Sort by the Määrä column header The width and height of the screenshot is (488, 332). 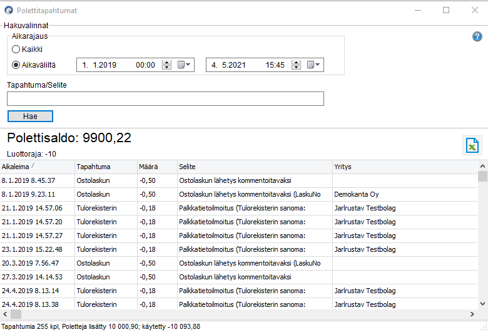pyautogui.click(x=156, y=167)
